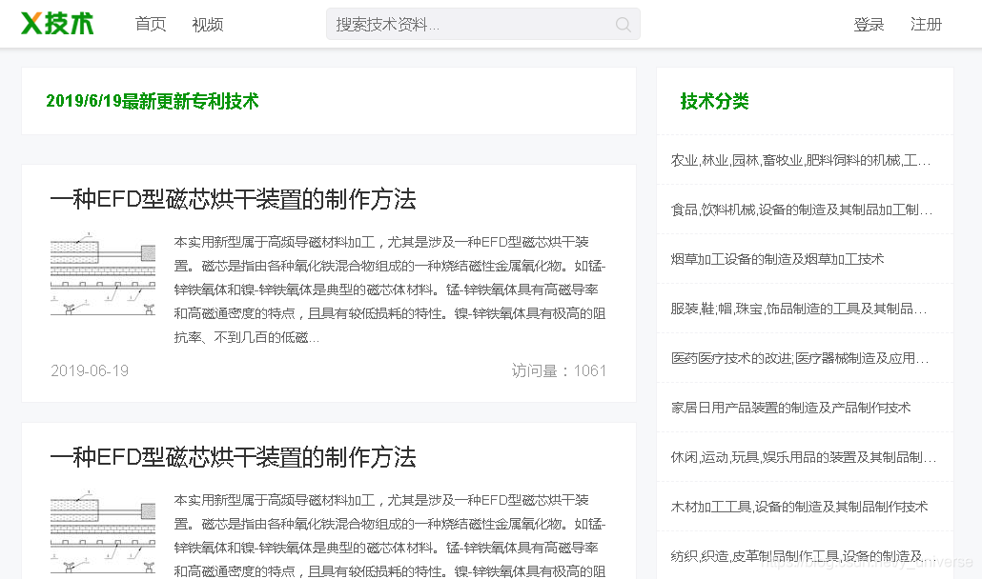
Task: Click the second article's diagram thumbnail
Action: [103, 531]
